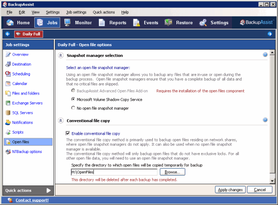The image size is (278, 205).
Task: Select No open file snapshot manager
Action: point(73,108)
